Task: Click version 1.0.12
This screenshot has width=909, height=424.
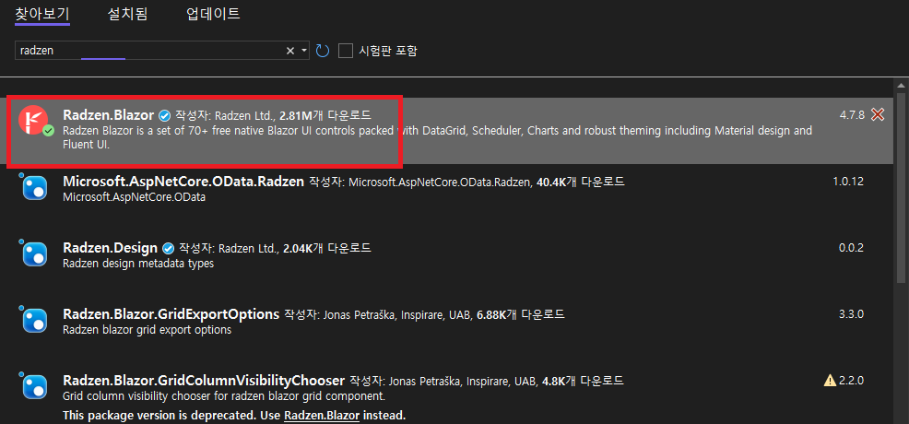Action: 848,182
